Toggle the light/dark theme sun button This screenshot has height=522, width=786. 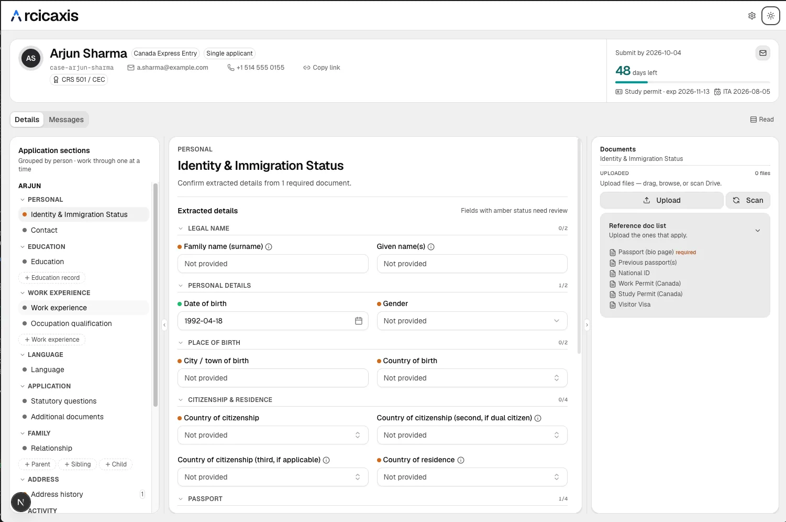[771, 16]
